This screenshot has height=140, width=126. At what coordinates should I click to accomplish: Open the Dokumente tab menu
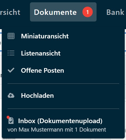tap(63, 12)
